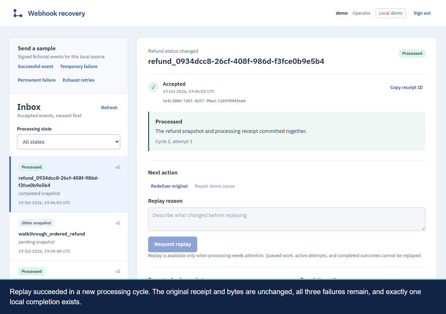The height and width of the screenshot is (314, 446).
Task: Click the 19:45:48 UTC timestamp
Action: 44,251
